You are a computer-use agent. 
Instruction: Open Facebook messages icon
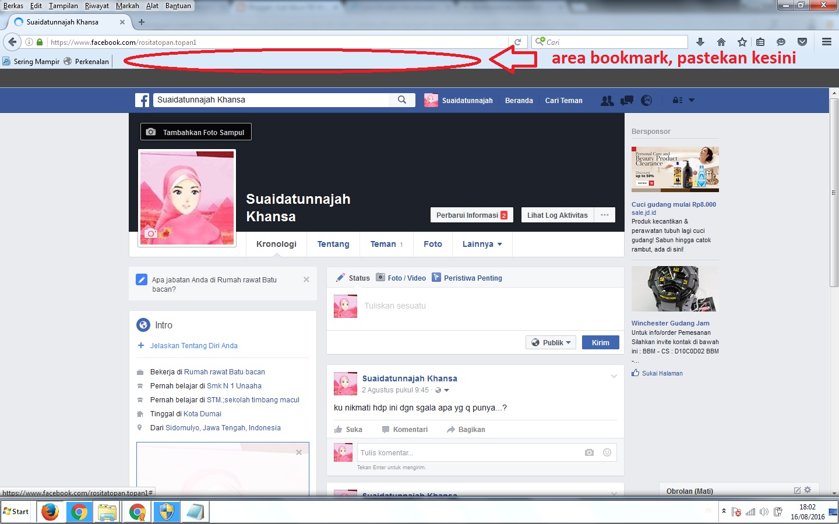coord(627,100)
